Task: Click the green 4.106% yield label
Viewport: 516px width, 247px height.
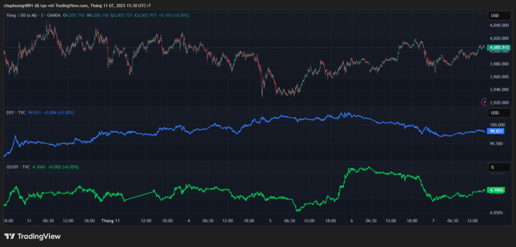Action: pos(497,190)
